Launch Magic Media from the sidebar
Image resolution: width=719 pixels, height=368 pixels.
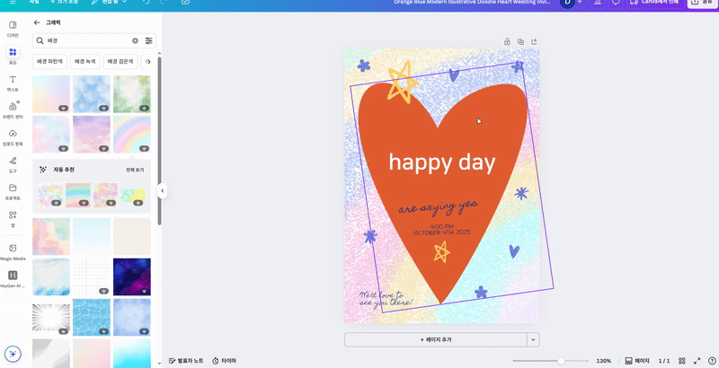coord(13,251)
